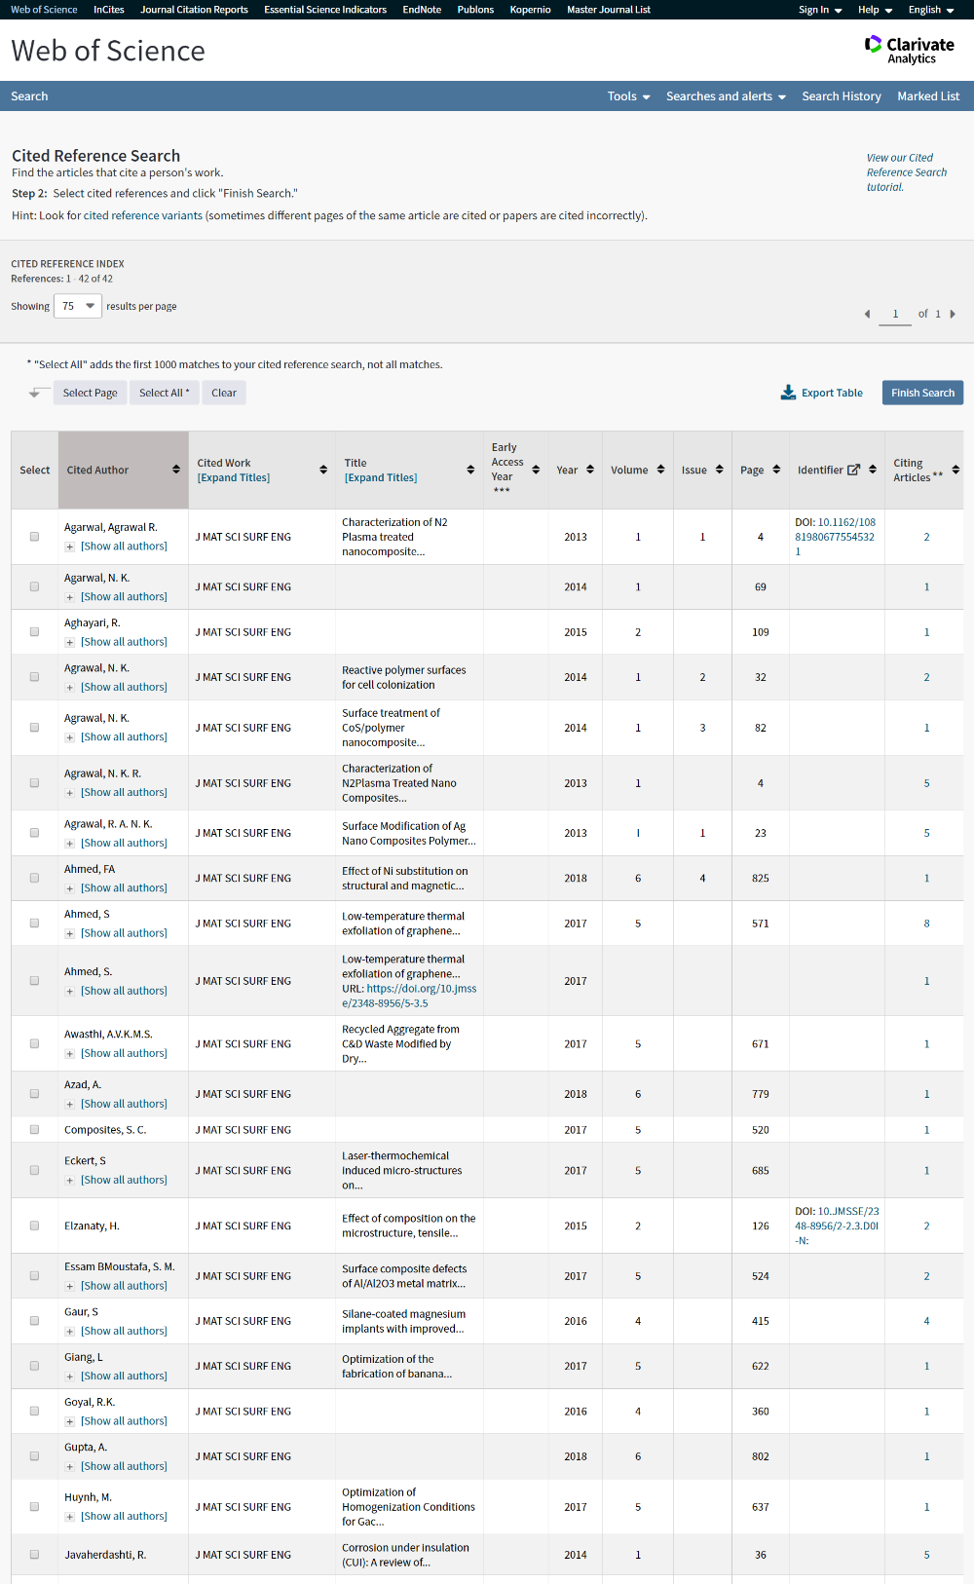The image size is (974, 1584).
Task: Click the Clarivate Analytics logo
Action: [910, 50]
